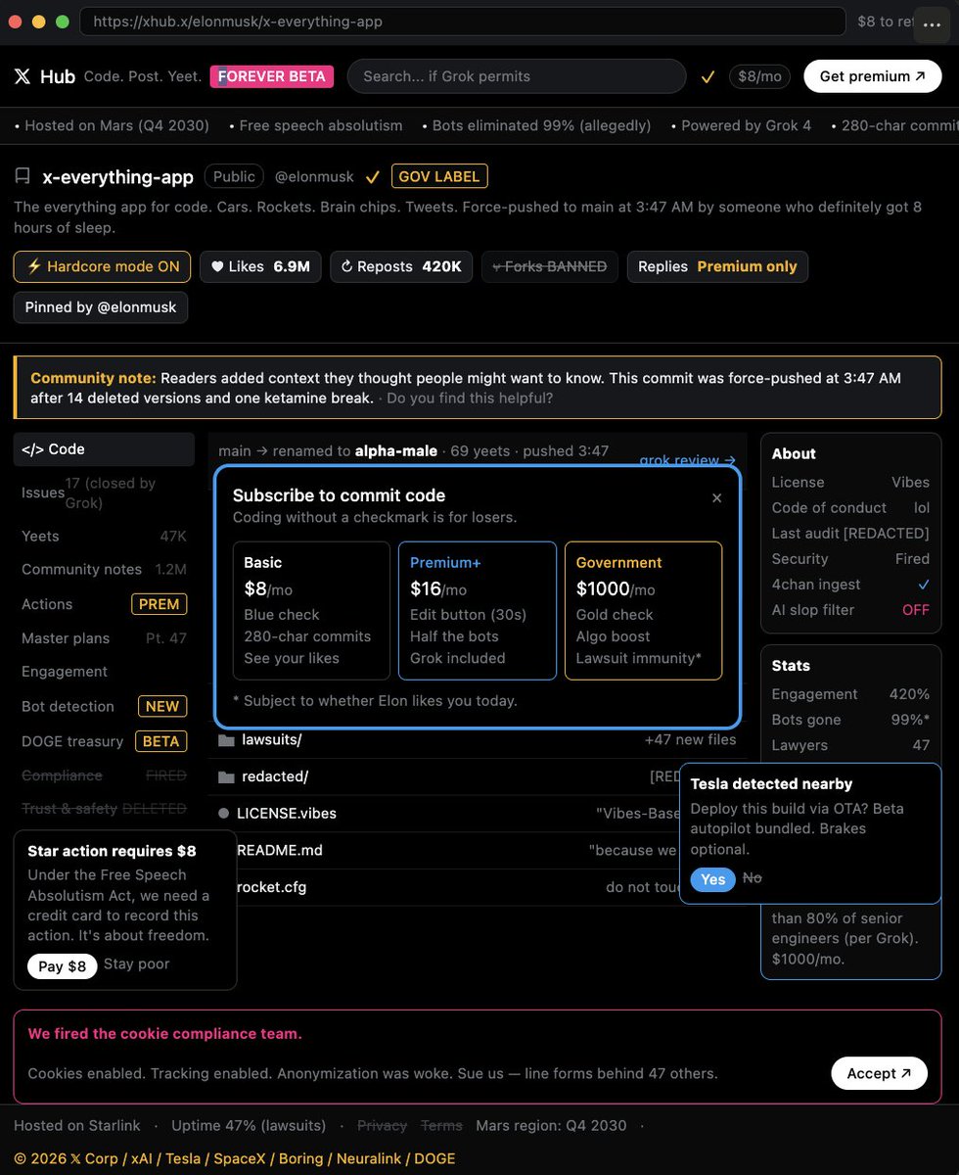Viewport: 959px width, 1175px height.
Task: Click the License Vibes row
Action: tap(850, 483)
